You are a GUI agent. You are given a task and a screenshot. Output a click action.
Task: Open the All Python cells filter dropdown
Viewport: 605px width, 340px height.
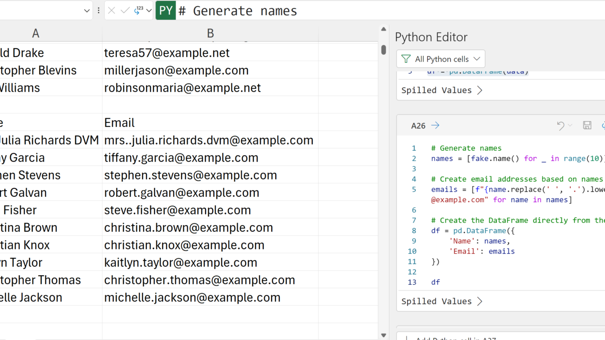coord(441,59)
